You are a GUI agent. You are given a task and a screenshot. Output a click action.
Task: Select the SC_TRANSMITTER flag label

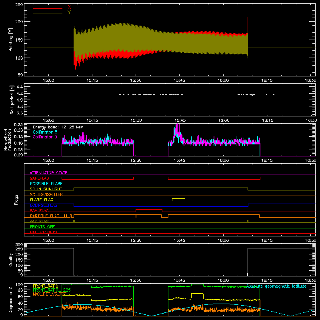point(46,194)
